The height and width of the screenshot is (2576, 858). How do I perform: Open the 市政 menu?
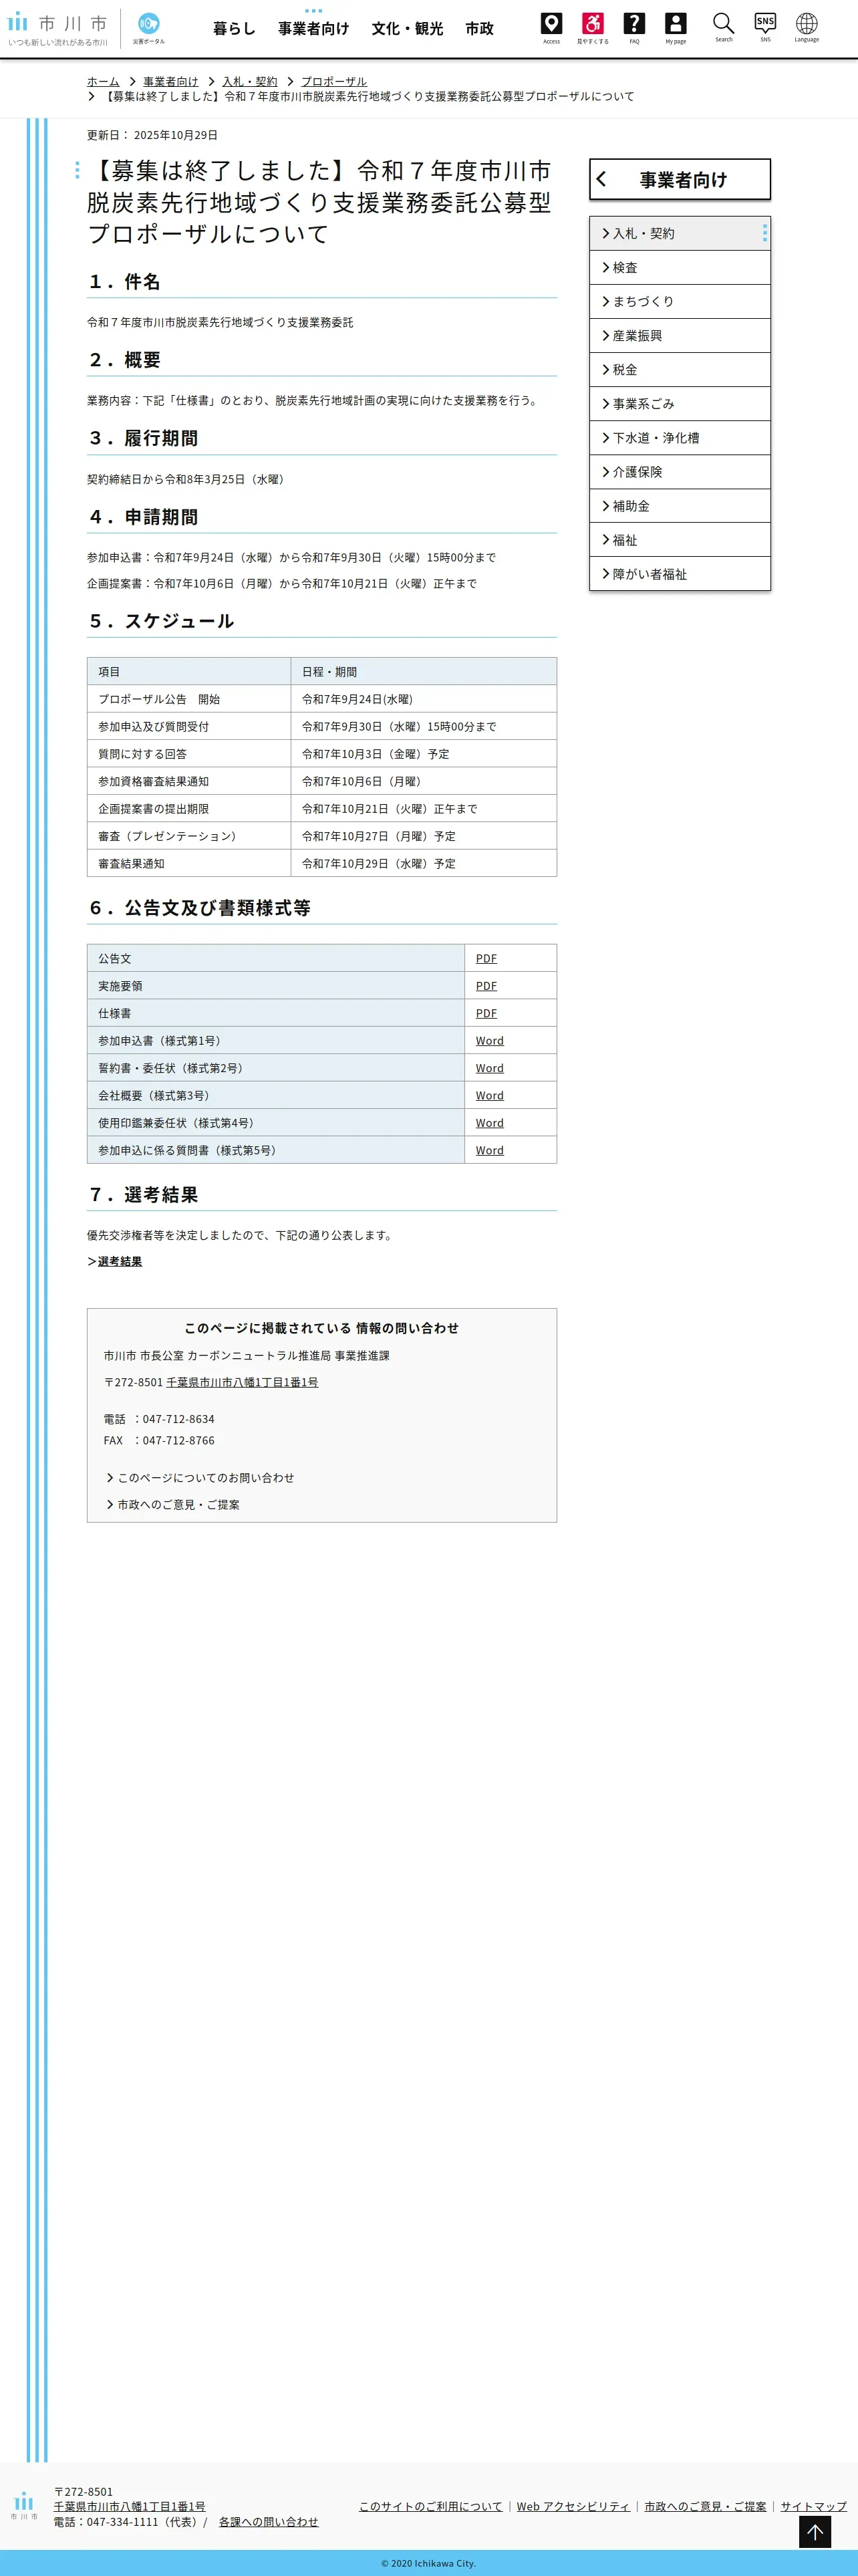[x=479, y=29]
